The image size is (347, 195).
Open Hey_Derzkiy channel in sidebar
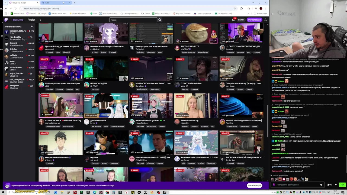(19, 38)
